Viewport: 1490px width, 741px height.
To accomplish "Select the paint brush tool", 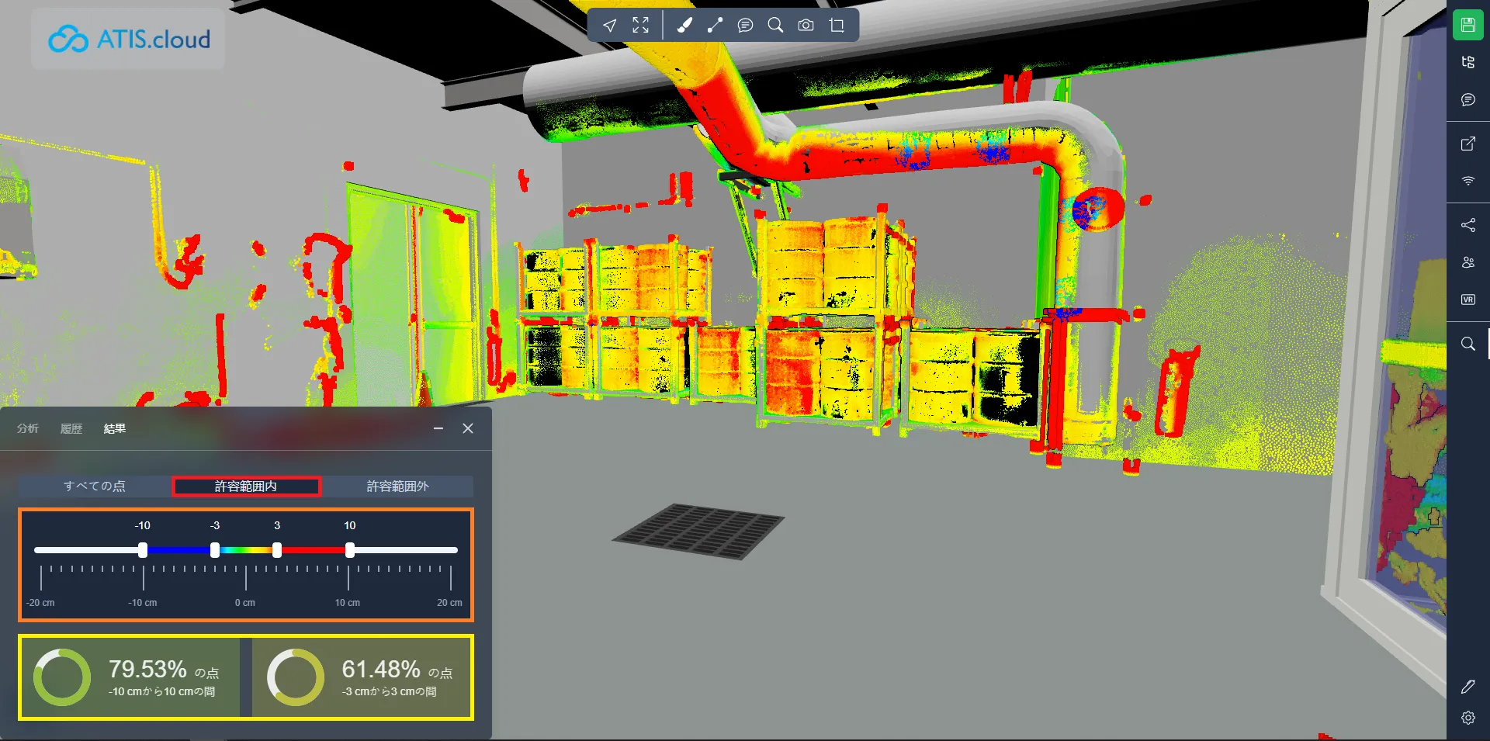I will (684, 26).
